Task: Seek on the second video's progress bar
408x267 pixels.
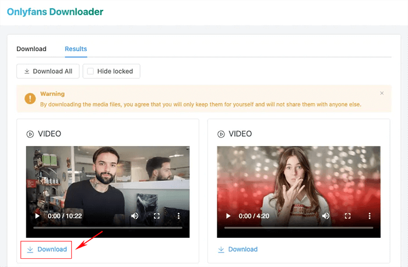Action: [x=298, y=227]
